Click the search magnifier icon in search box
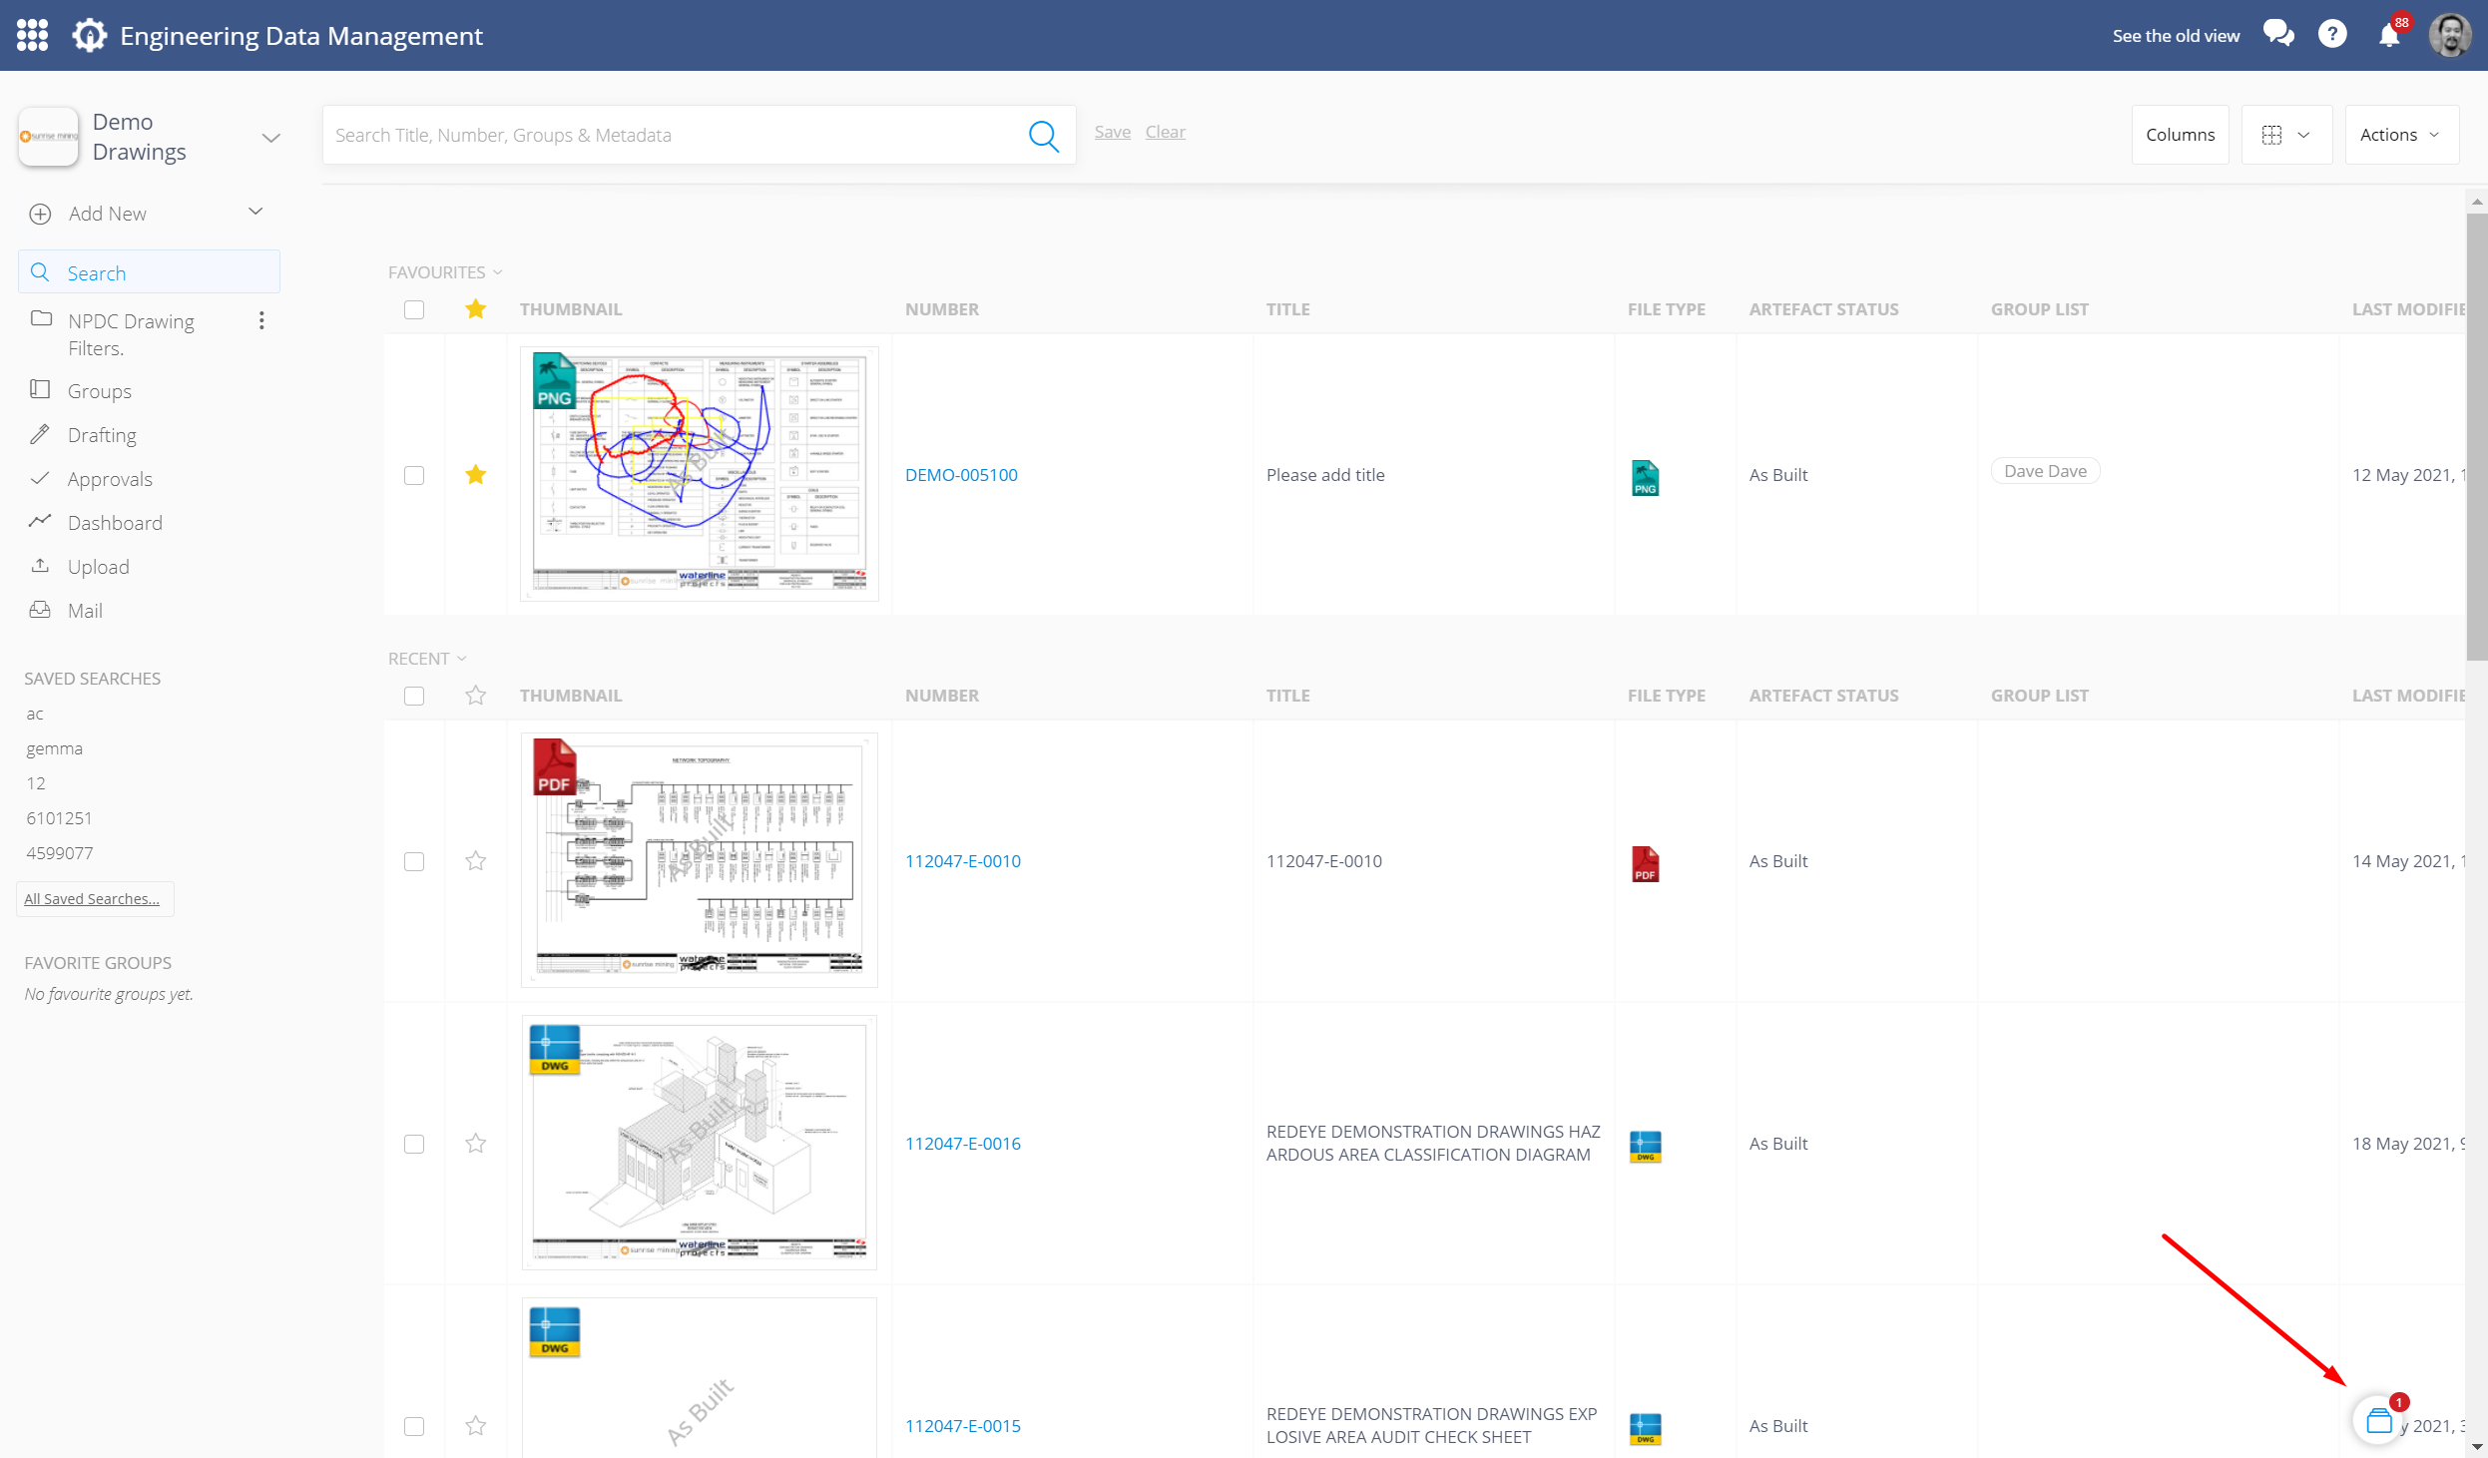Image resolution: width=2488 pixels, height=1458 pixels. pyautogui.click(x=1043, y=135)
